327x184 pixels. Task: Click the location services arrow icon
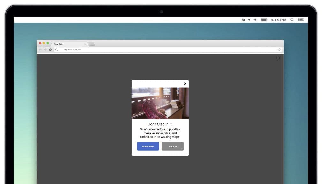249,19
